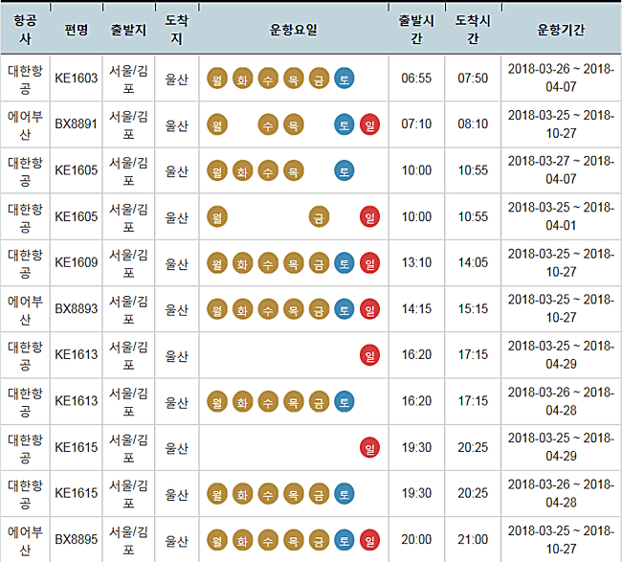The height and width of the screenshot is (562, 622).
Task: Click the 토 icon in the BX8893 row
Action: [x=344, y=309]
